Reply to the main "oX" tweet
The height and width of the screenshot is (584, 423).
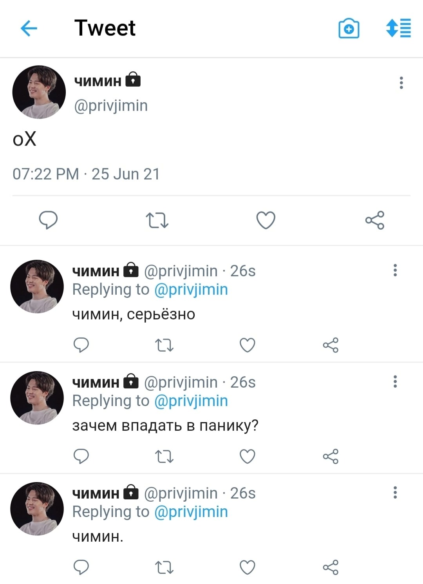pyautogui.click(x=48, y=220)
